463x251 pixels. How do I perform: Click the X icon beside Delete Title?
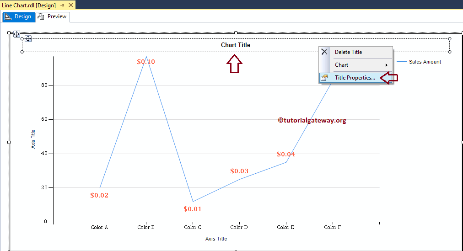click(324, 52)
